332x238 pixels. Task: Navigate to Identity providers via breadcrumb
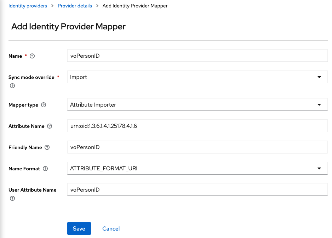(x=28, y=6)
